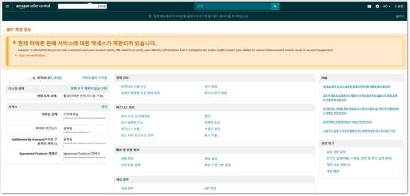This screenshot has height=196, width=410.
Task: Open the 반품 정보 link
Action: coord(127,159)
